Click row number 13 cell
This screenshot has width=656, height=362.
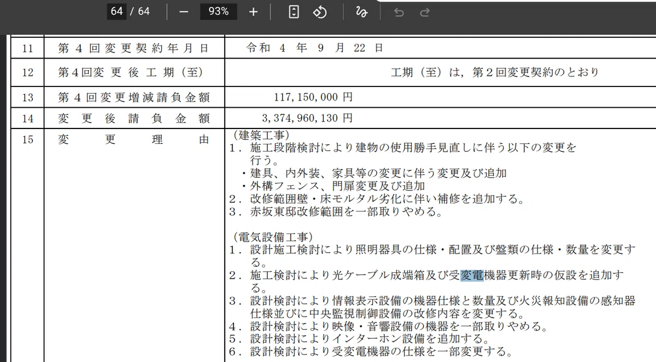coord(28,97)
